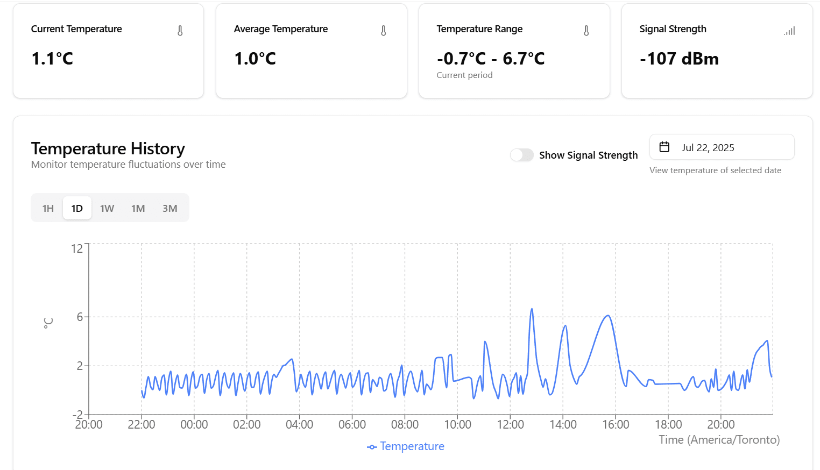Click the Temperature Range thermometer icon

[x=586, y=31]
